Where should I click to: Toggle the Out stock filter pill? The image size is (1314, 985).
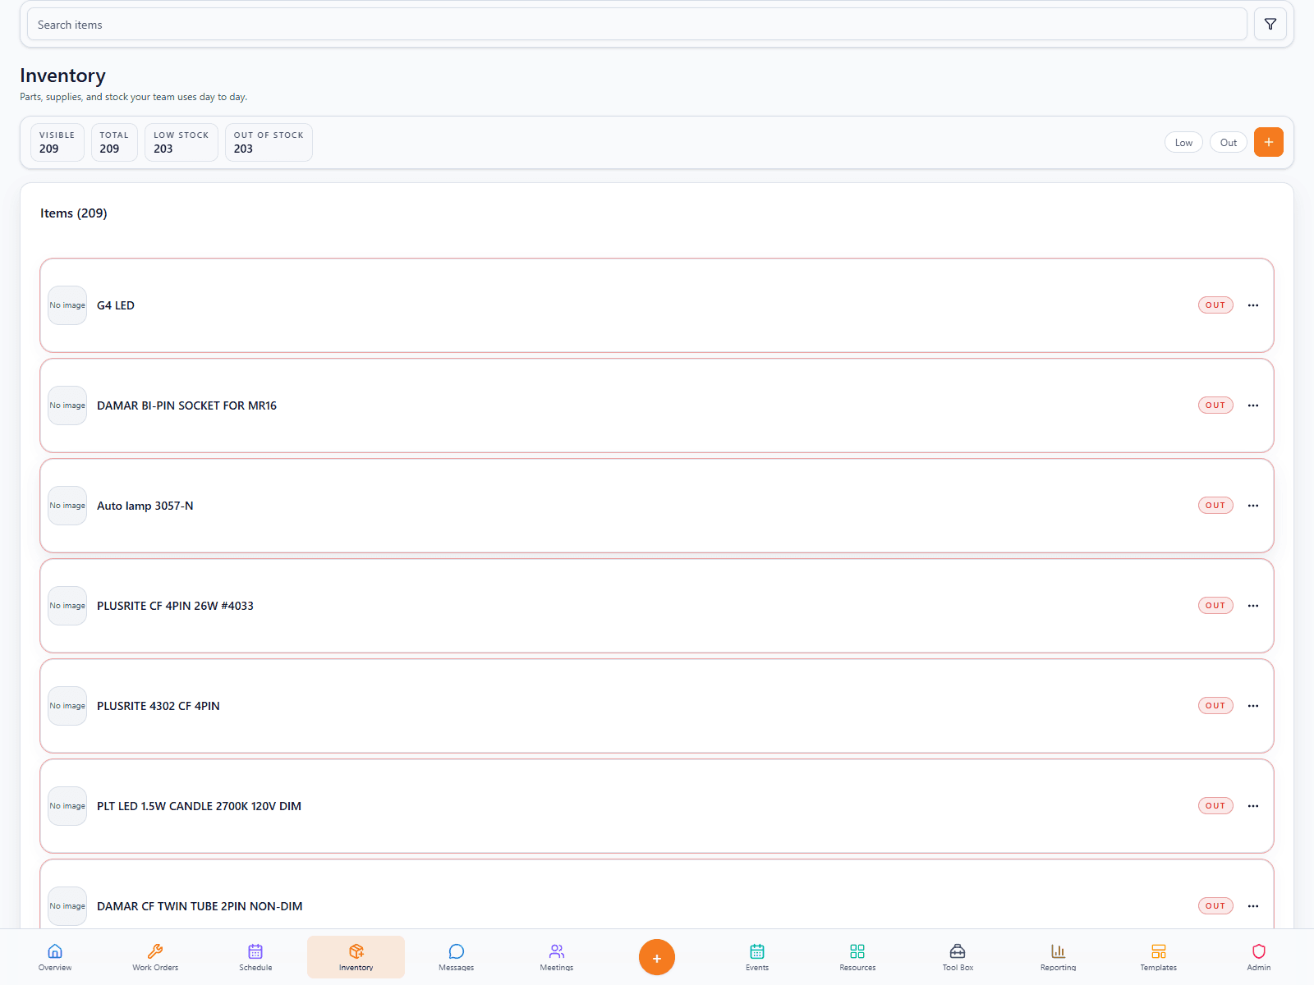[x=1228, y=142]
